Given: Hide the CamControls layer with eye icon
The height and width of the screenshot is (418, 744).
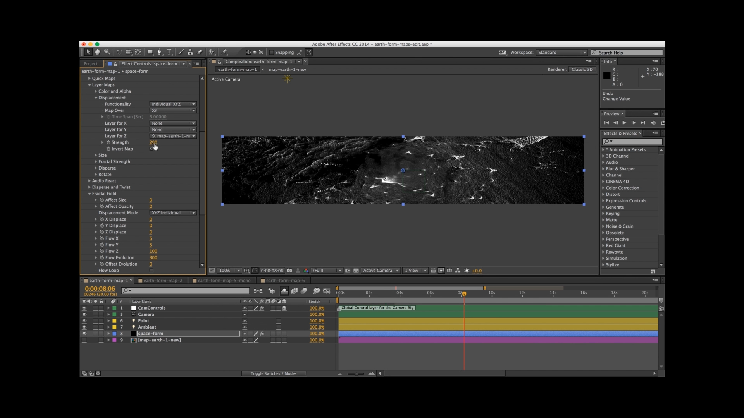Looking at the screenshot, I should (x=84, y=308).
